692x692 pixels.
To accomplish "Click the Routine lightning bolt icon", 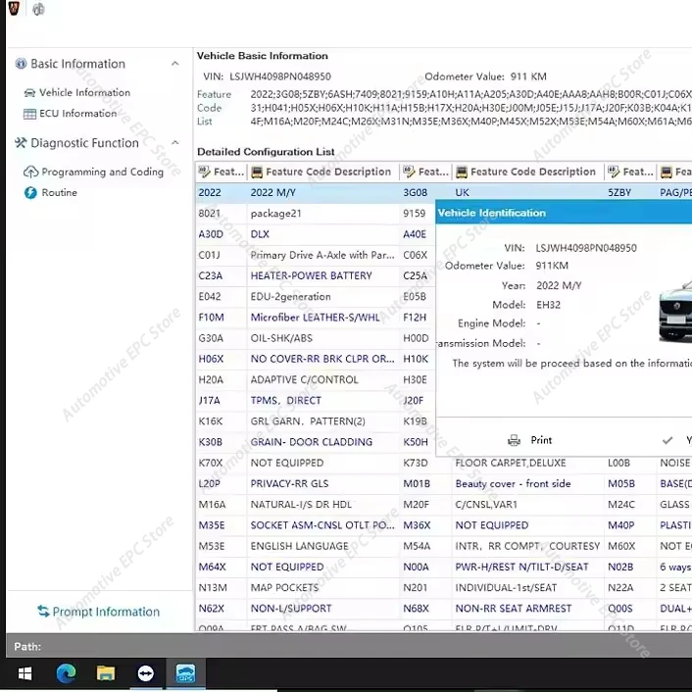I will tap(30, 193).
